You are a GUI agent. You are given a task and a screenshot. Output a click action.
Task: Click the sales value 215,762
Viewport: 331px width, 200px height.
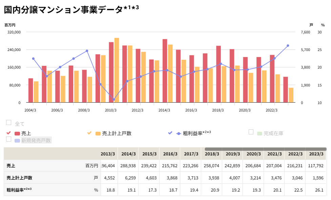point(170,166)
